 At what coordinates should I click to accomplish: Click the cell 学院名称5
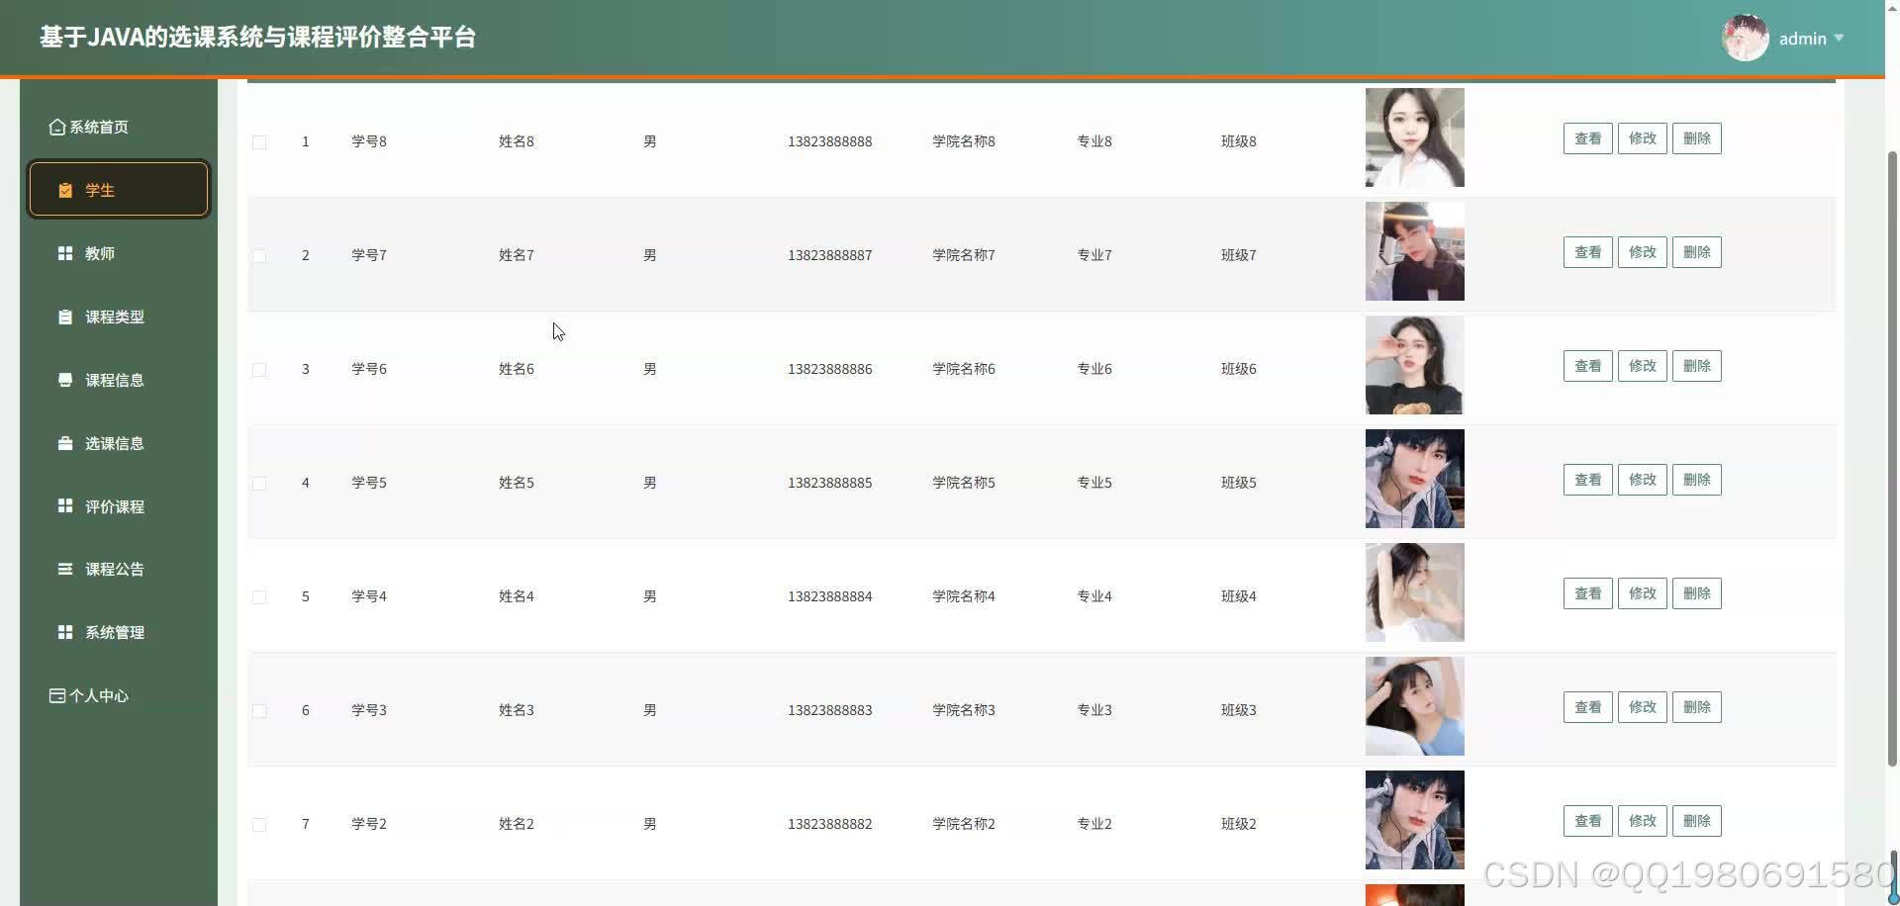point(963,483)
